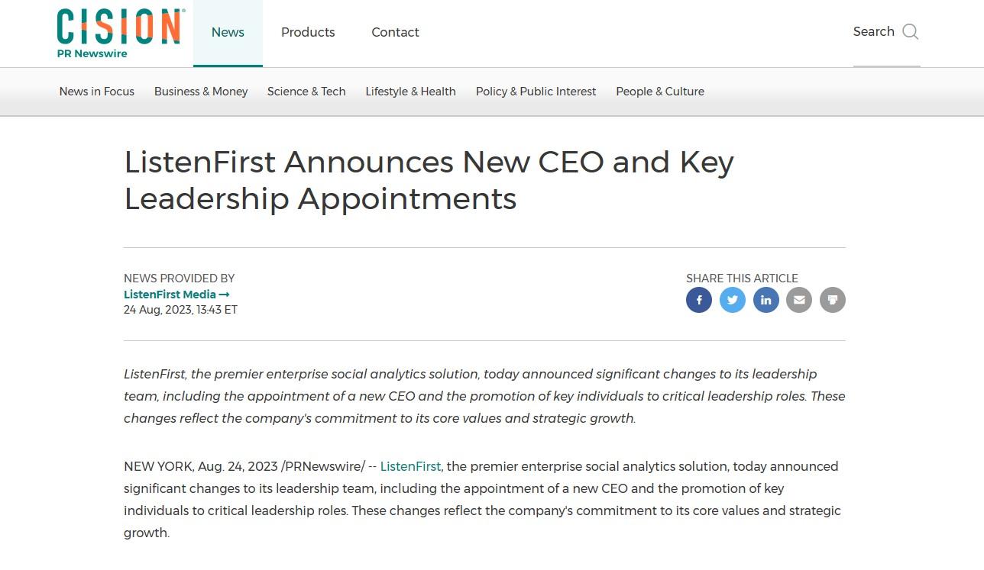Share article via Twitter icon
This screenshot has width=984, height=570.
[x=733, y=300]
